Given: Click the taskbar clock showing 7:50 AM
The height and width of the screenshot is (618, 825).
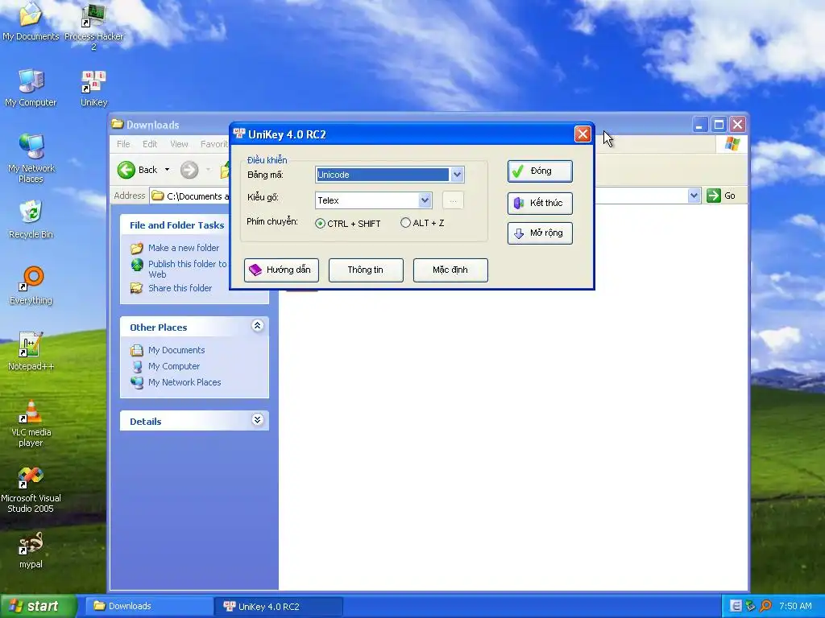Looking at the screenshot, I should point(795,606).
